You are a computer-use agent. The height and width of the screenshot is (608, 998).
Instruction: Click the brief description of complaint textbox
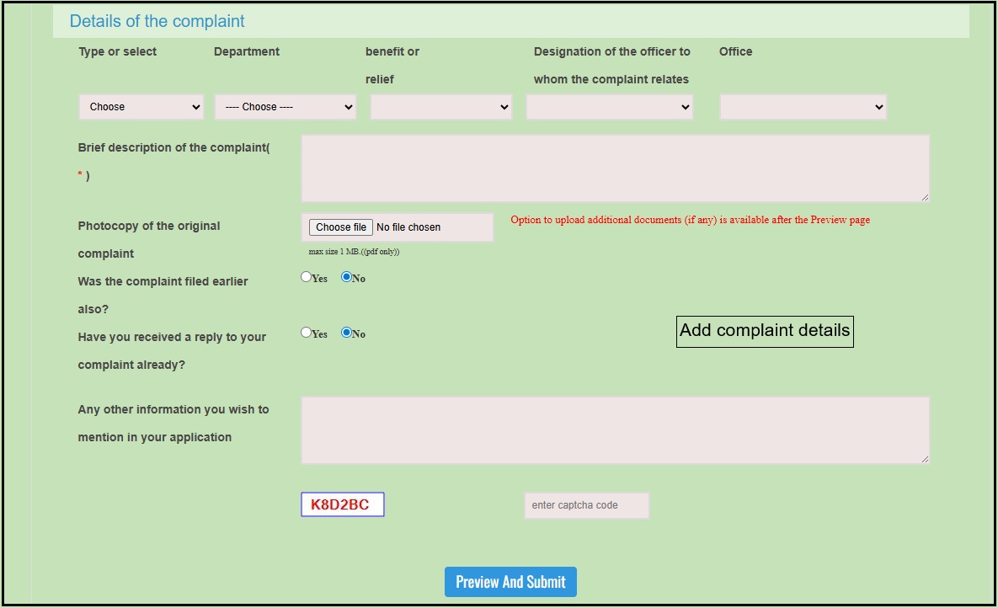coord(615,168)
